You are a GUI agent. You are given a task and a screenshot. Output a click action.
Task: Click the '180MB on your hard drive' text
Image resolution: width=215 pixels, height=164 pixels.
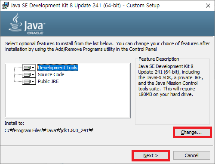[166, 94]
